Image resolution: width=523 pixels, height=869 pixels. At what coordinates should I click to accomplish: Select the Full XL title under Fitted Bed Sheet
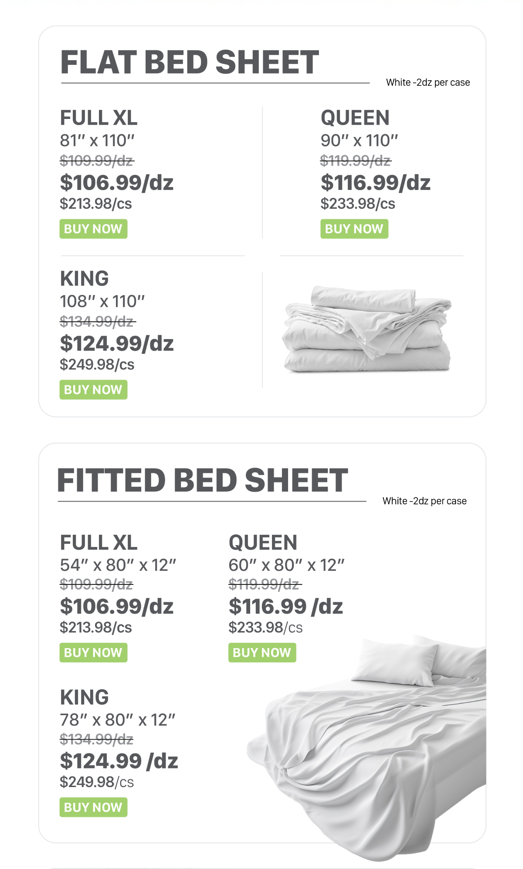[99, 543]
